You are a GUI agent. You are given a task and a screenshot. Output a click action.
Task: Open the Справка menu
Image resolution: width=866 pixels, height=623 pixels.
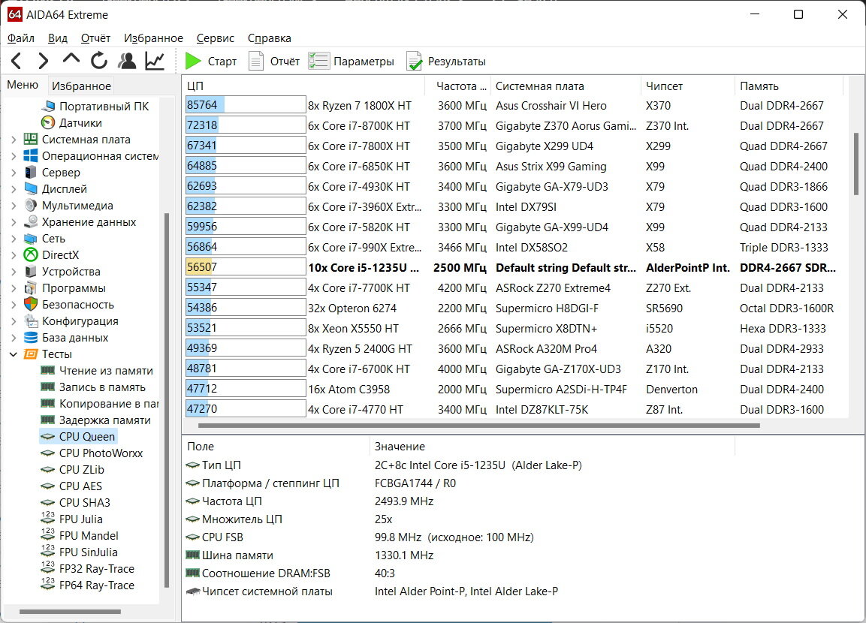point(270,38)
